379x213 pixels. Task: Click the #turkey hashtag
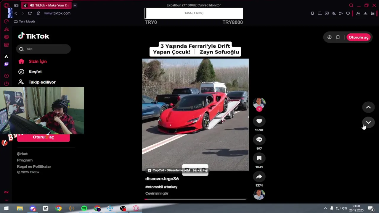(171, 187)
